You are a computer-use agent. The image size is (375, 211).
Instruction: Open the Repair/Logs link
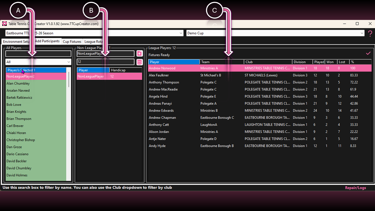point(355,188)
